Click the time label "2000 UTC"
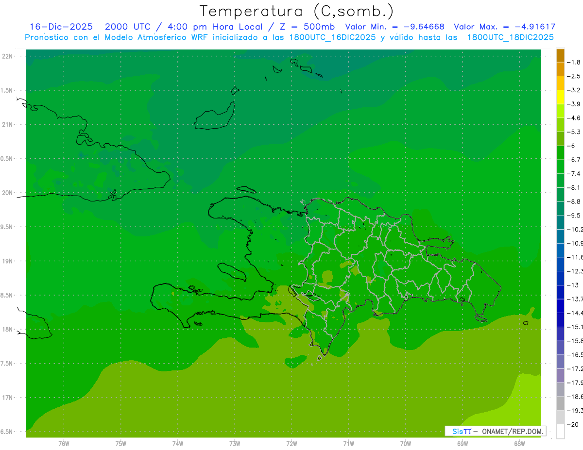583x450 pixels. [x=127, y=27]
